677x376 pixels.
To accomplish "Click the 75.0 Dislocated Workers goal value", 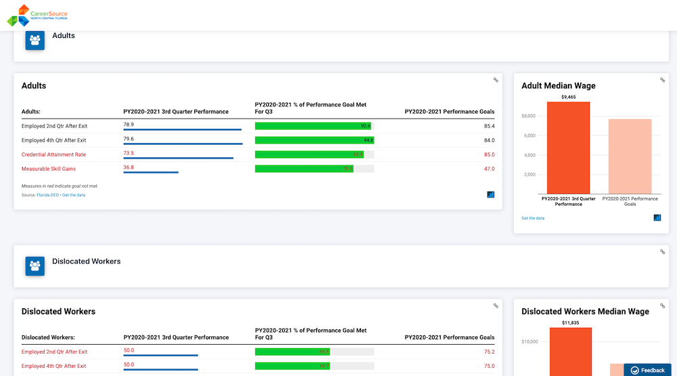I will coord(489,366).
